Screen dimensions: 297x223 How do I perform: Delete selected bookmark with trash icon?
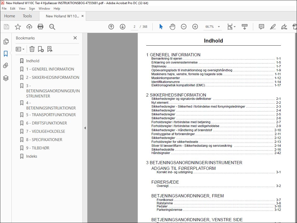[32, 49]
